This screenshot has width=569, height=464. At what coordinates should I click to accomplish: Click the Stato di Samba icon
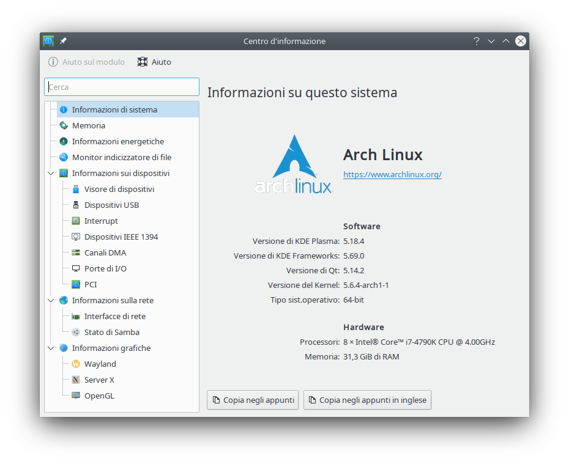[76, 332]
